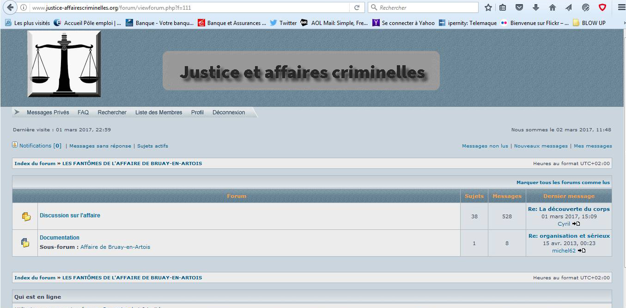Open the bookmarks list icon
626x308 pixels.
pyautogui.click(x=503, y=8)
